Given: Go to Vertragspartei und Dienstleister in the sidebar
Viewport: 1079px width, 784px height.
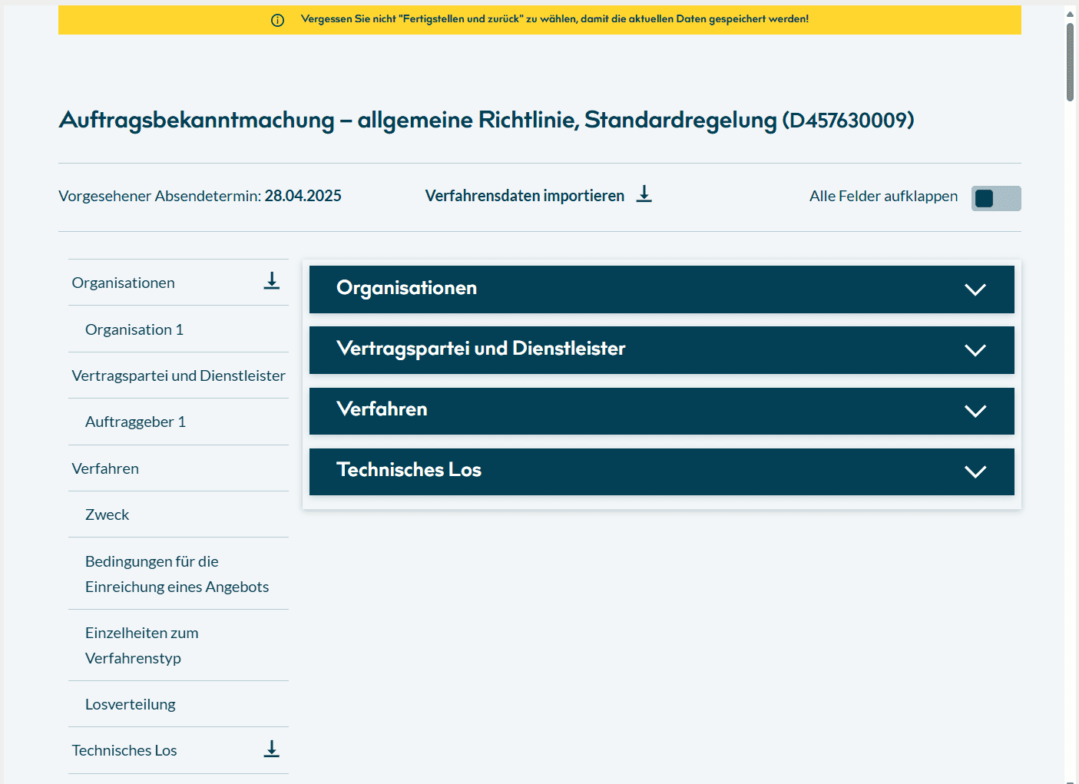Looking at the screenshot, I should (178, 375).
